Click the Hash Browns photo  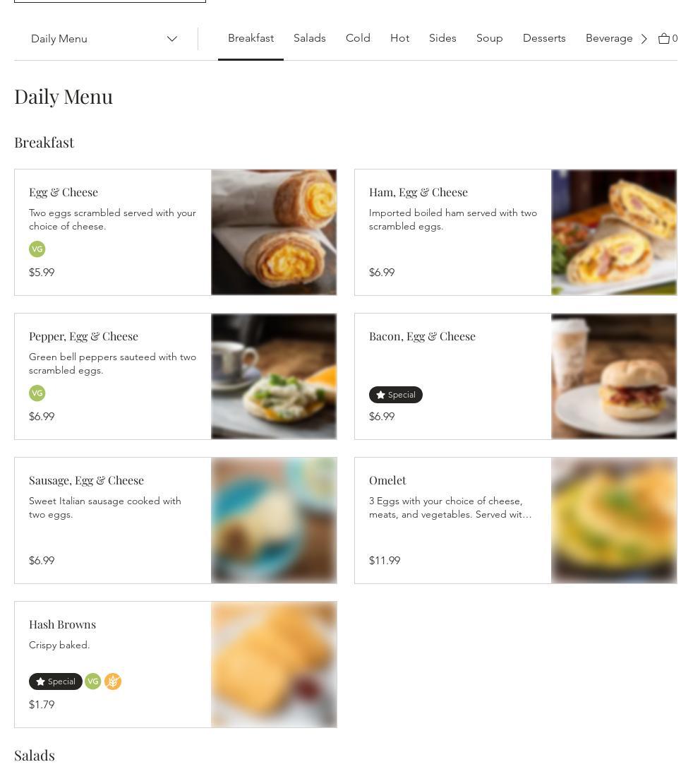point(274,665)
